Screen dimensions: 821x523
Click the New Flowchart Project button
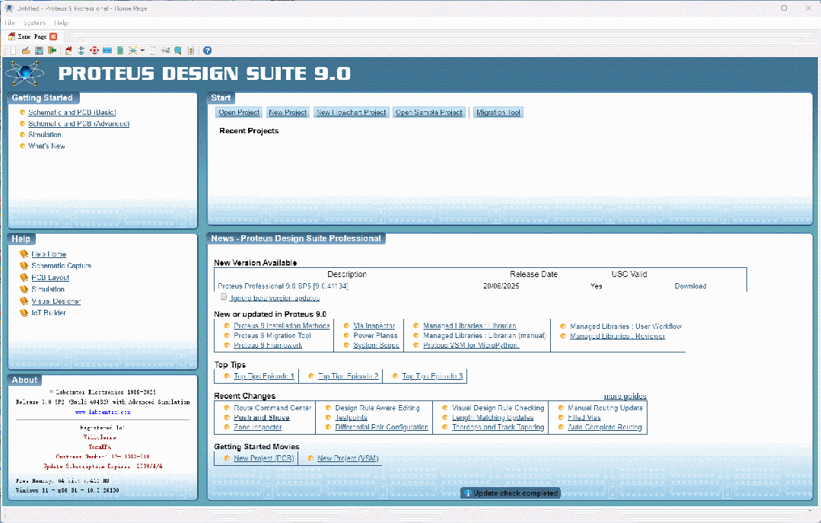click(x=352, y=113)
